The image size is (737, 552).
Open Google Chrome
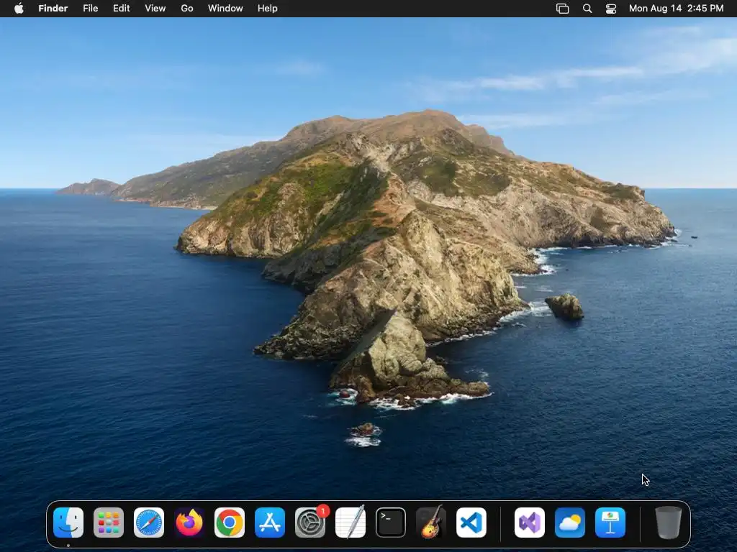coord(230,523)
